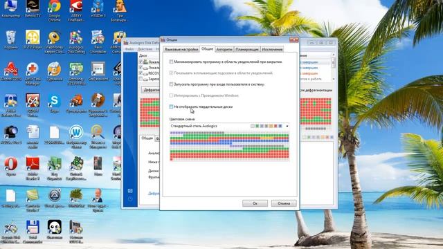Uncheck second local disk in Disk Defrag
Image resolution: width=443 pixels, height=249 pixels.
click(141, 68)
